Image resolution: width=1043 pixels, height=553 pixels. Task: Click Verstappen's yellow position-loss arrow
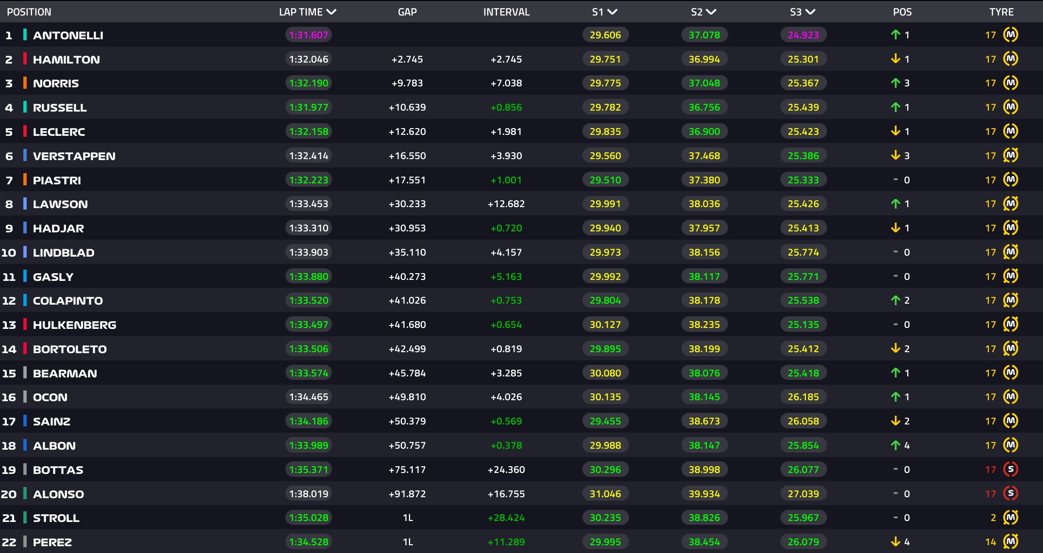(895, 155)
